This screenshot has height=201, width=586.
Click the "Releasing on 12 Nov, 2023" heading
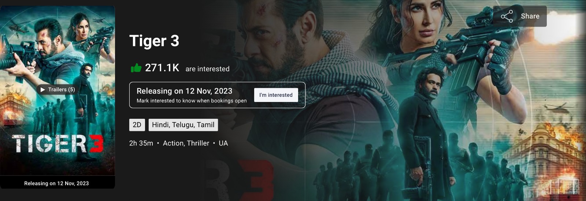point(185,91)
